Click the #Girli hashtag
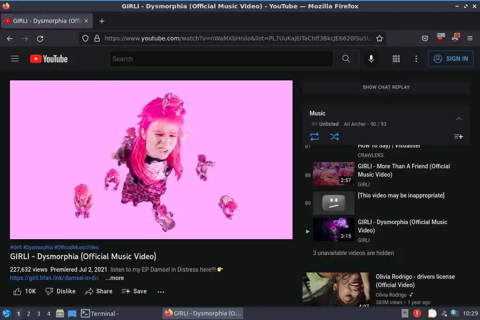The image size is (480, 320). [16, 247]
